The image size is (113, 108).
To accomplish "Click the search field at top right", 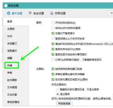I will click(x=111, y=13).
